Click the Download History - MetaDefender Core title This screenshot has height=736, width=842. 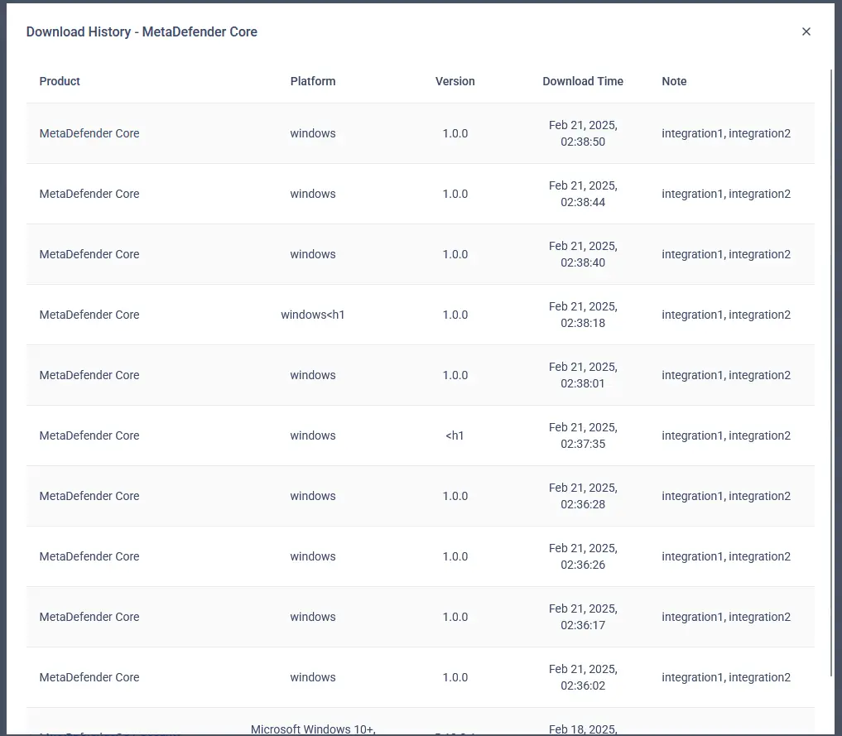[142, 31]
